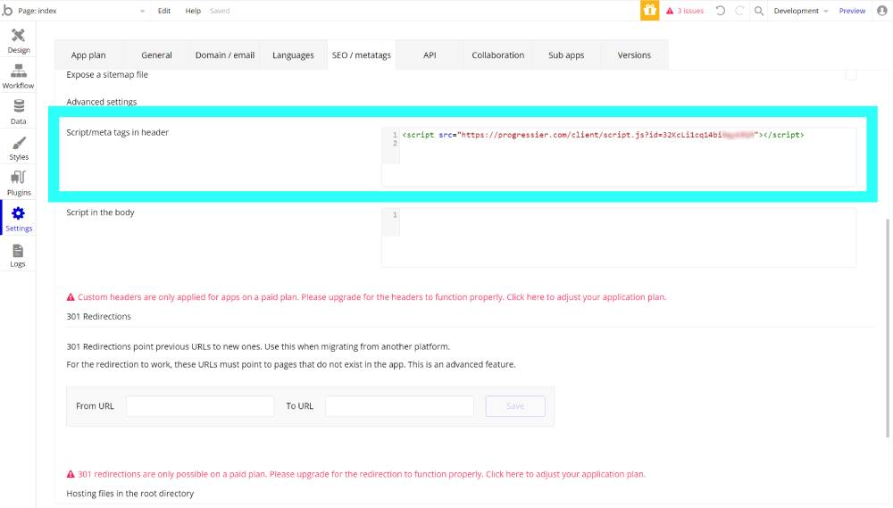Screen dimensions: 893x508
Task: Switch to the General tab
Action: click(x=156, y=55)
